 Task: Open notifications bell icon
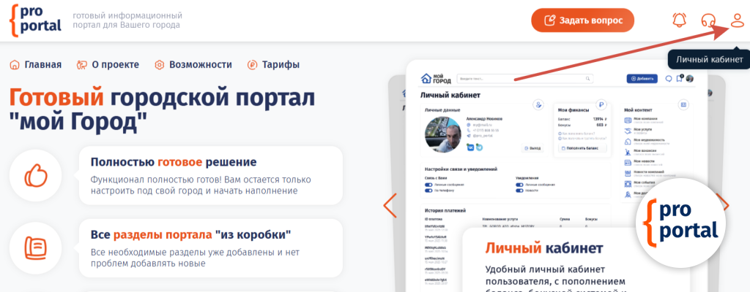tap(680, 20)
